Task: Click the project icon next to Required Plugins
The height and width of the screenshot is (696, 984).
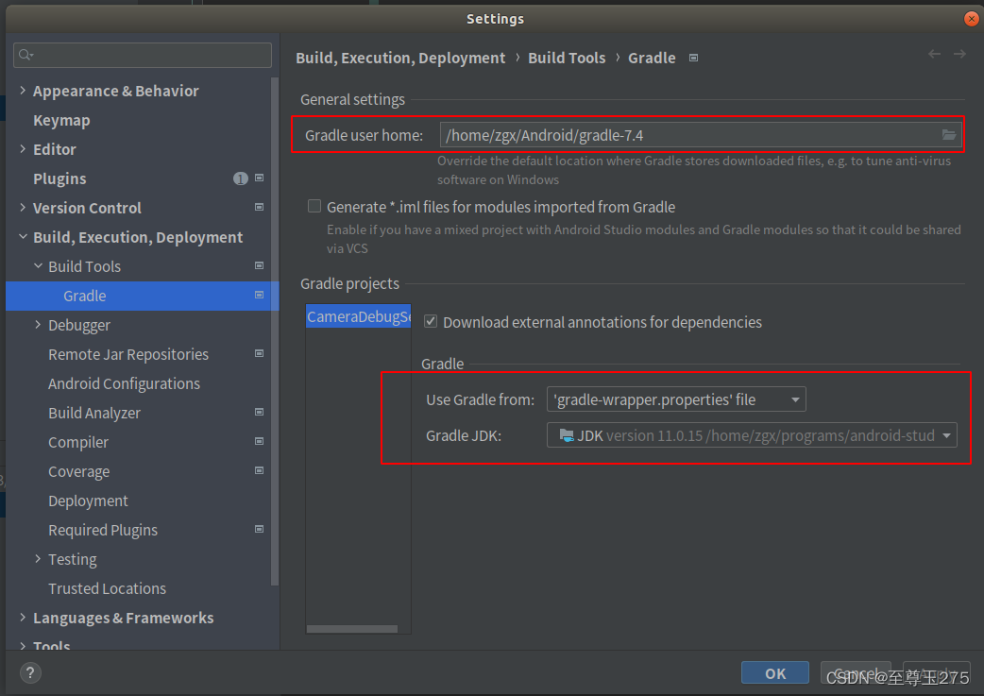Action: tap(259, 530)
